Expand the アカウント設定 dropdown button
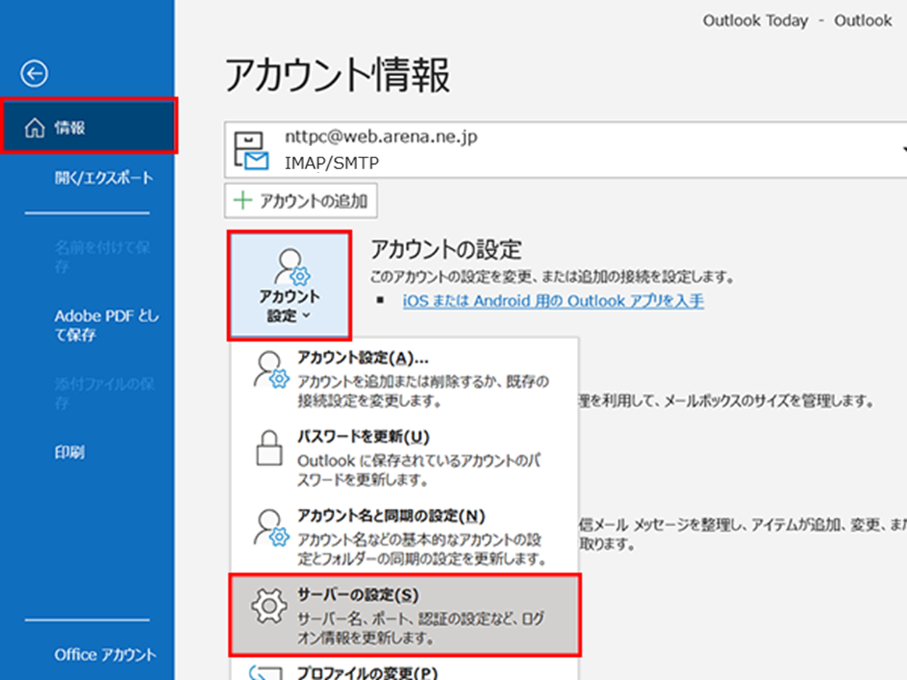Image resolution: width=907 pixels, height=680 pixels. [x=290, y=285]
